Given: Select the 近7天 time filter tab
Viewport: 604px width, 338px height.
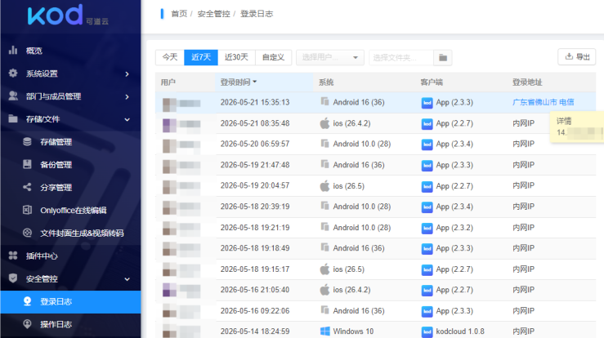Looking at the screenshot, I should (x=201, y=57).
